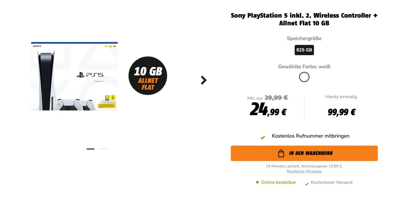
Task: Click the crossed-out 29,99 € old price
Action: pyautogui.click(x=276, y=98)
